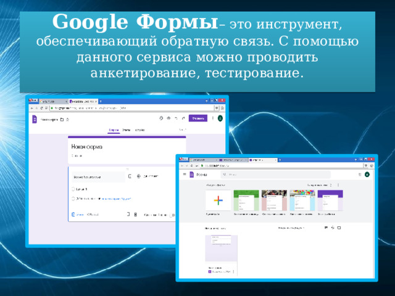Open the purple-header template thumbnail

tap(330, 200)
